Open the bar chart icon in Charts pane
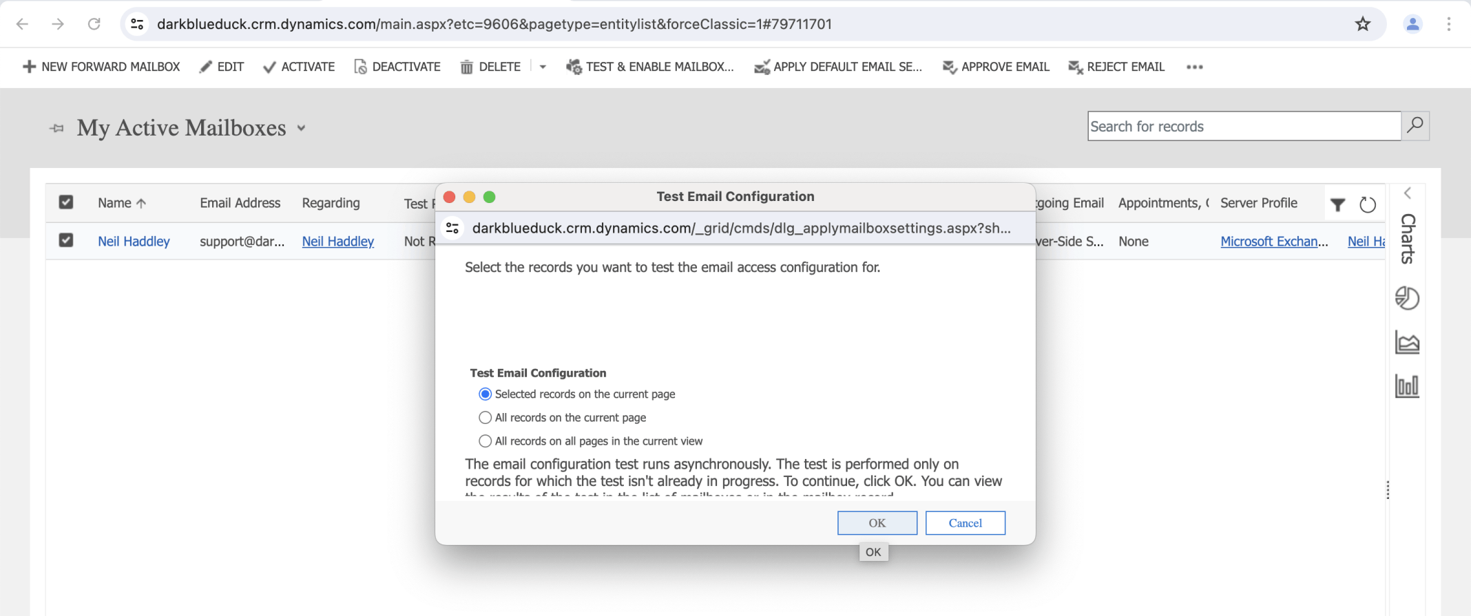Image resolution: width=1471 pixels, height=616 pixels. pos(1407,385)
